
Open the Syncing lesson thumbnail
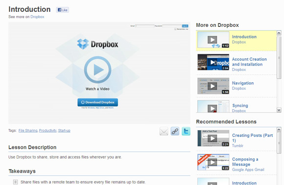pyautogui.click(x=213, y=106)
